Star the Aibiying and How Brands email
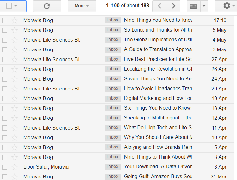The height and width of the screenshot is (180, 237). click(15, 148)
